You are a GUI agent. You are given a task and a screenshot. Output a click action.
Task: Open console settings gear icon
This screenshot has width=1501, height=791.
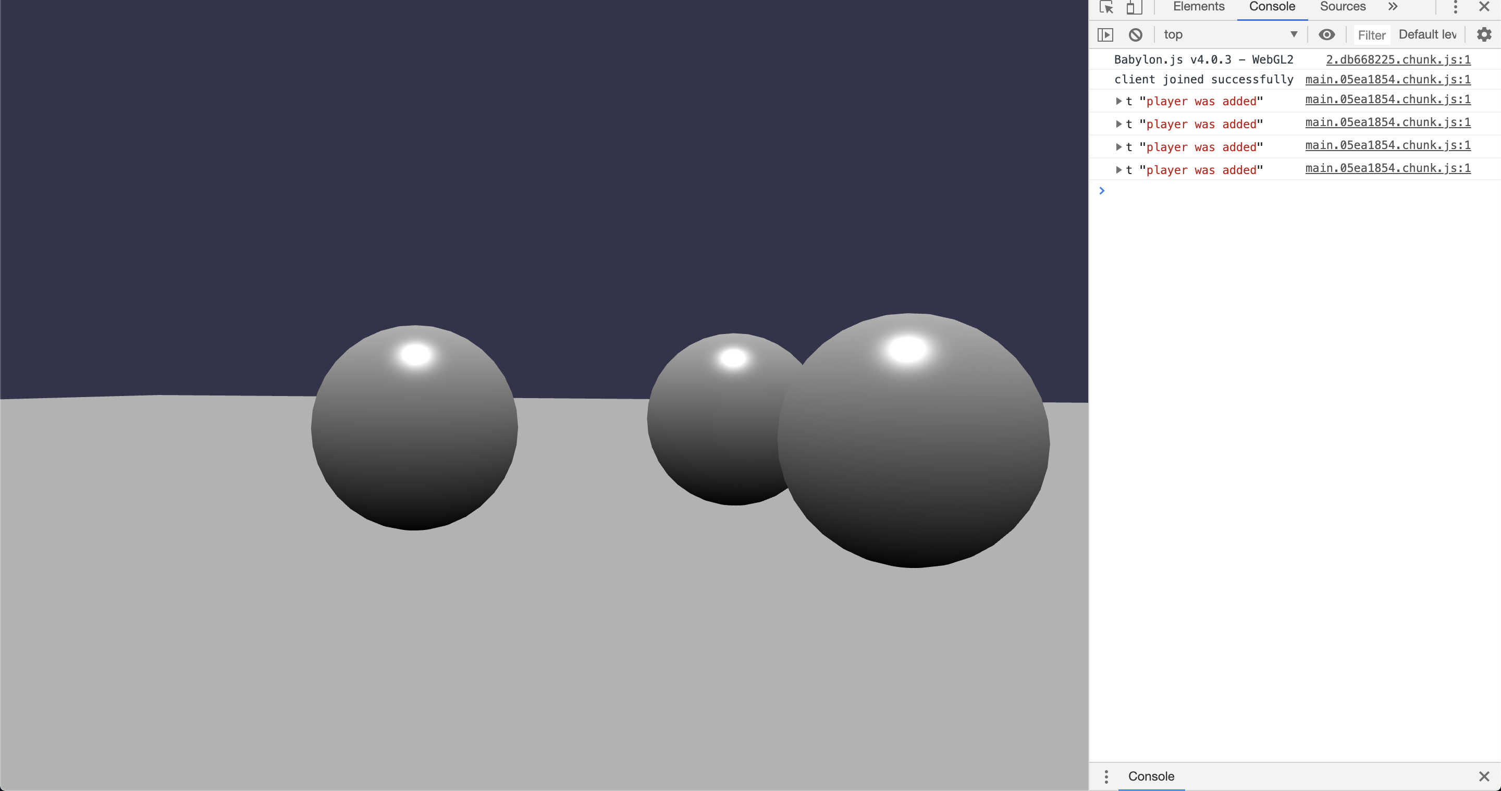1483,35
